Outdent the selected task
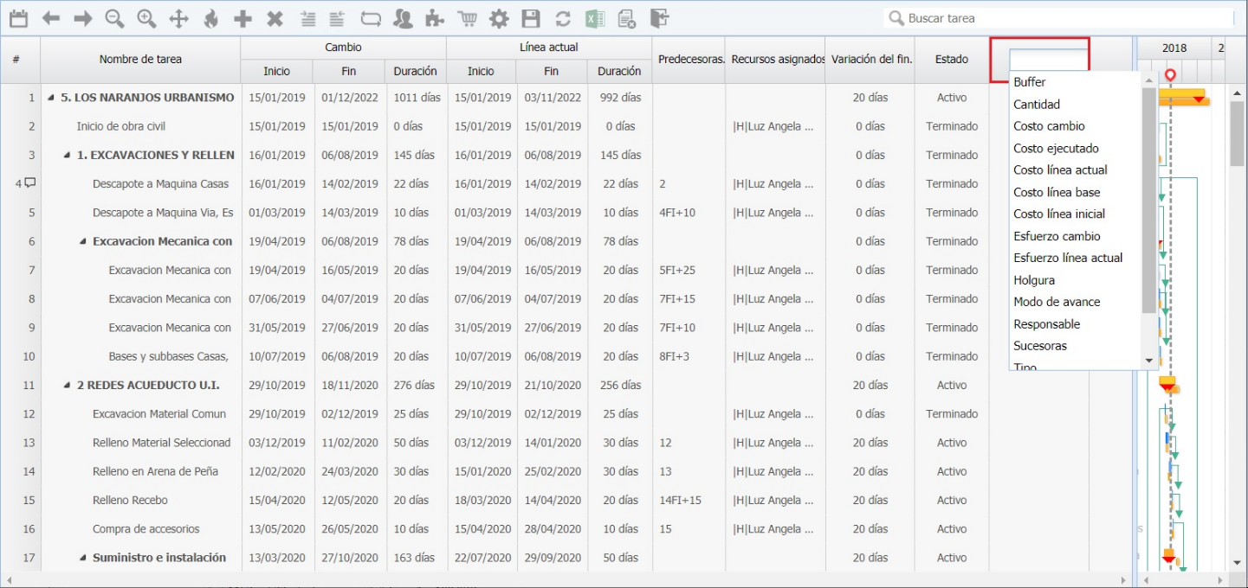 (x=338, y=18)
